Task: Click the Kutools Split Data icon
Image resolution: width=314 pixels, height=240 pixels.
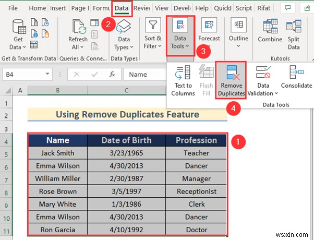Action: tap(294, 34)
